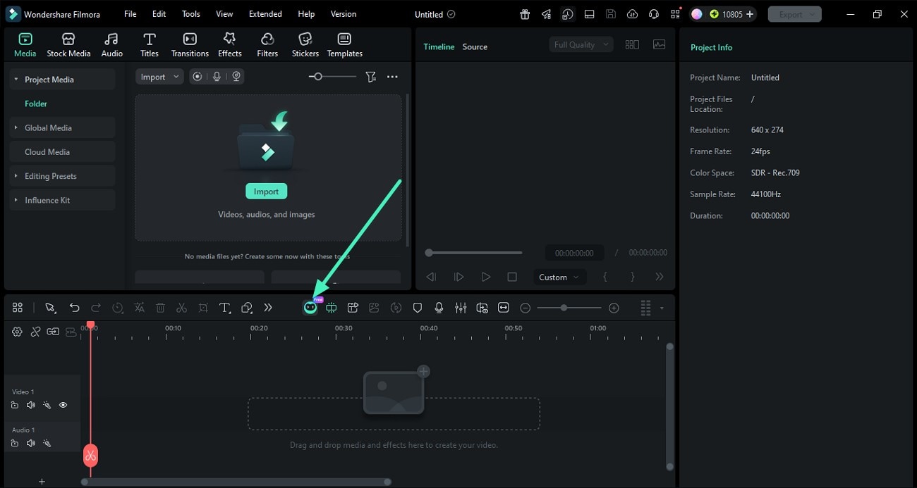The height and width of the screenshot is (488, 917).
Task: Open the timeline layout grid icon
Action: [645, 308]
